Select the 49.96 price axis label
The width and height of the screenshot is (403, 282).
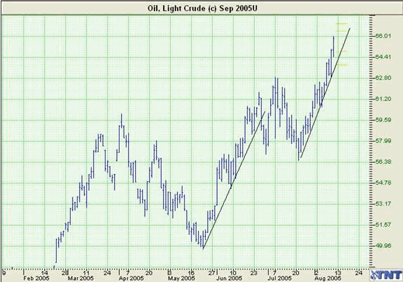[x=383, y=246]
